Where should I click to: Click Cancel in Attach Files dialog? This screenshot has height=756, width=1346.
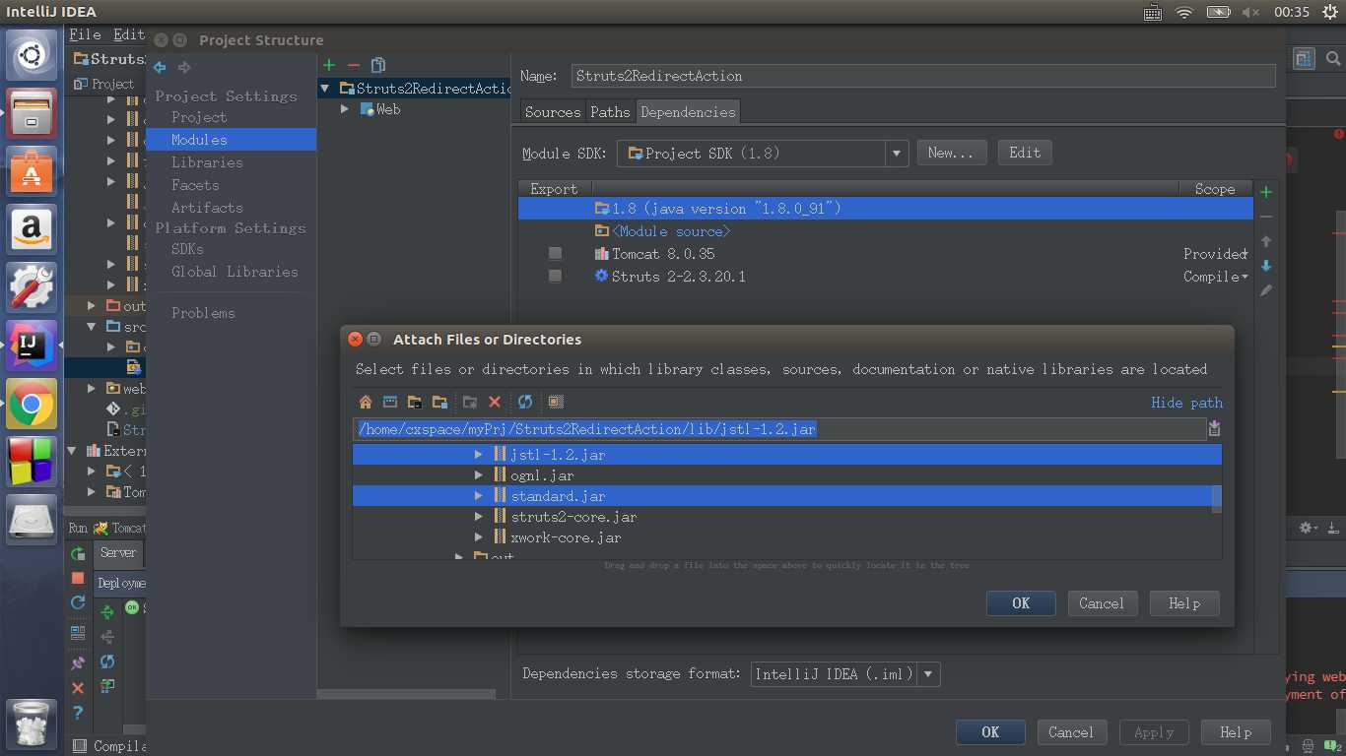tap(1102, 603)
